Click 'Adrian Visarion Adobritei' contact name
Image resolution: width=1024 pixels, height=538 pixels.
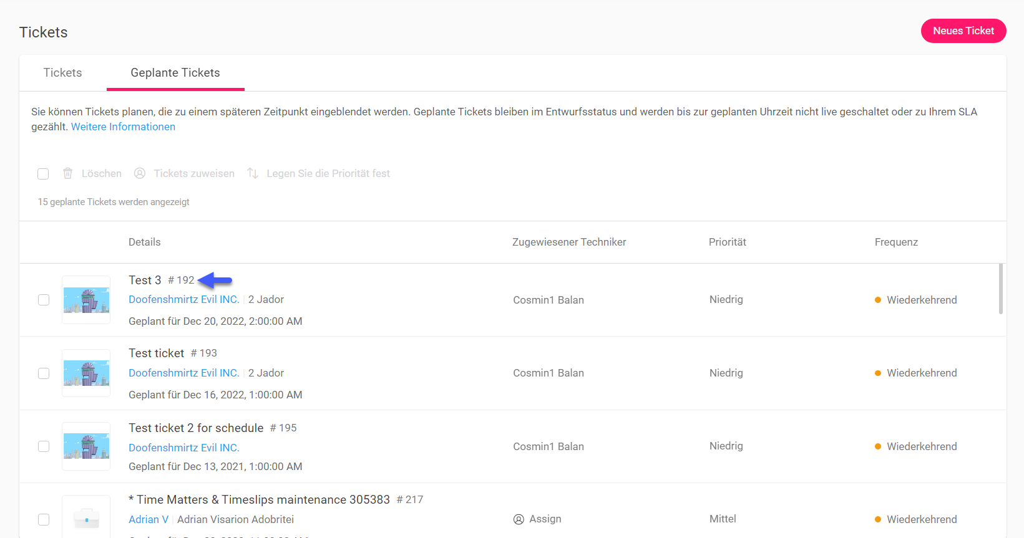pyautogui.click(x=235, y=519)
